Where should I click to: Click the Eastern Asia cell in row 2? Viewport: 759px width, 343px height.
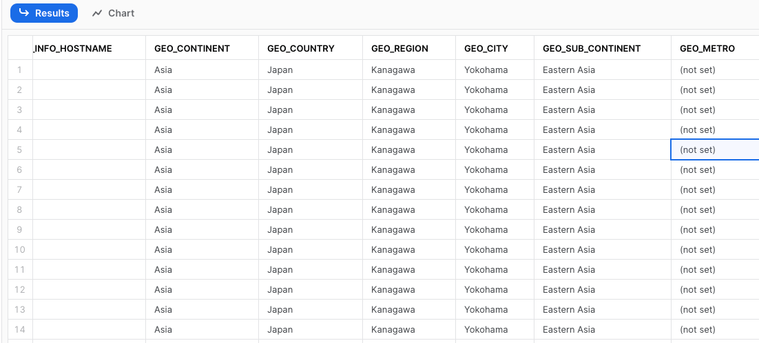tap(603, 90)
